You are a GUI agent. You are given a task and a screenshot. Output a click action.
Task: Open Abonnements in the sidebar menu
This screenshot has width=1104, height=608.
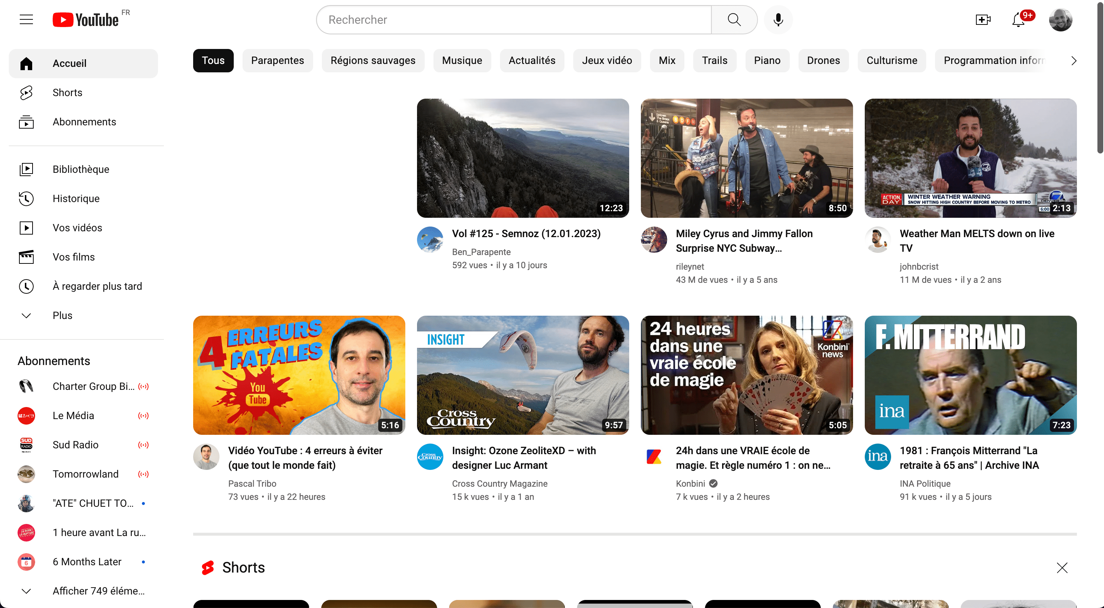pos(84,122)
